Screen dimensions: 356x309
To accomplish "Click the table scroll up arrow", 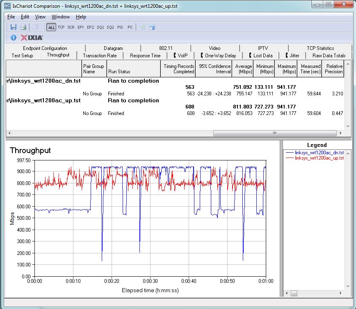I will coord(348,64).
